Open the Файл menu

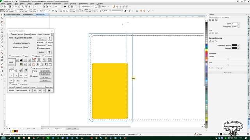[x=3, y=3]
